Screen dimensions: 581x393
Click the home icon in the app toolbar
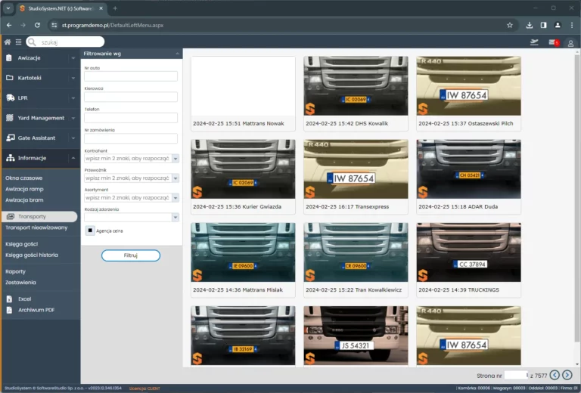click(x=8, y=42)
